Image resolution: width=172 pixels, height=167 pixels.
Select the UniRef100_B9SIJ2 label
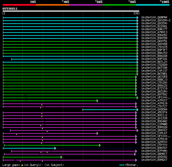pos(154,115)
